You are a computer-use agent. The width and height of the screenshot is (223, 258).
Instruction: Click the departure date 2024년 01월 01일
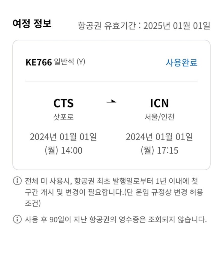(63, 137)
